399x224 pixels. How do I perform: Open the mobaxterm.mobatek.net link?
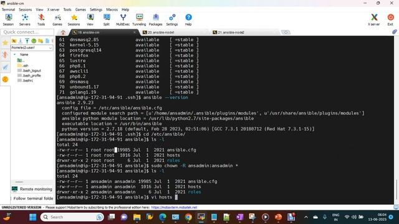click(x=174, y=207)
